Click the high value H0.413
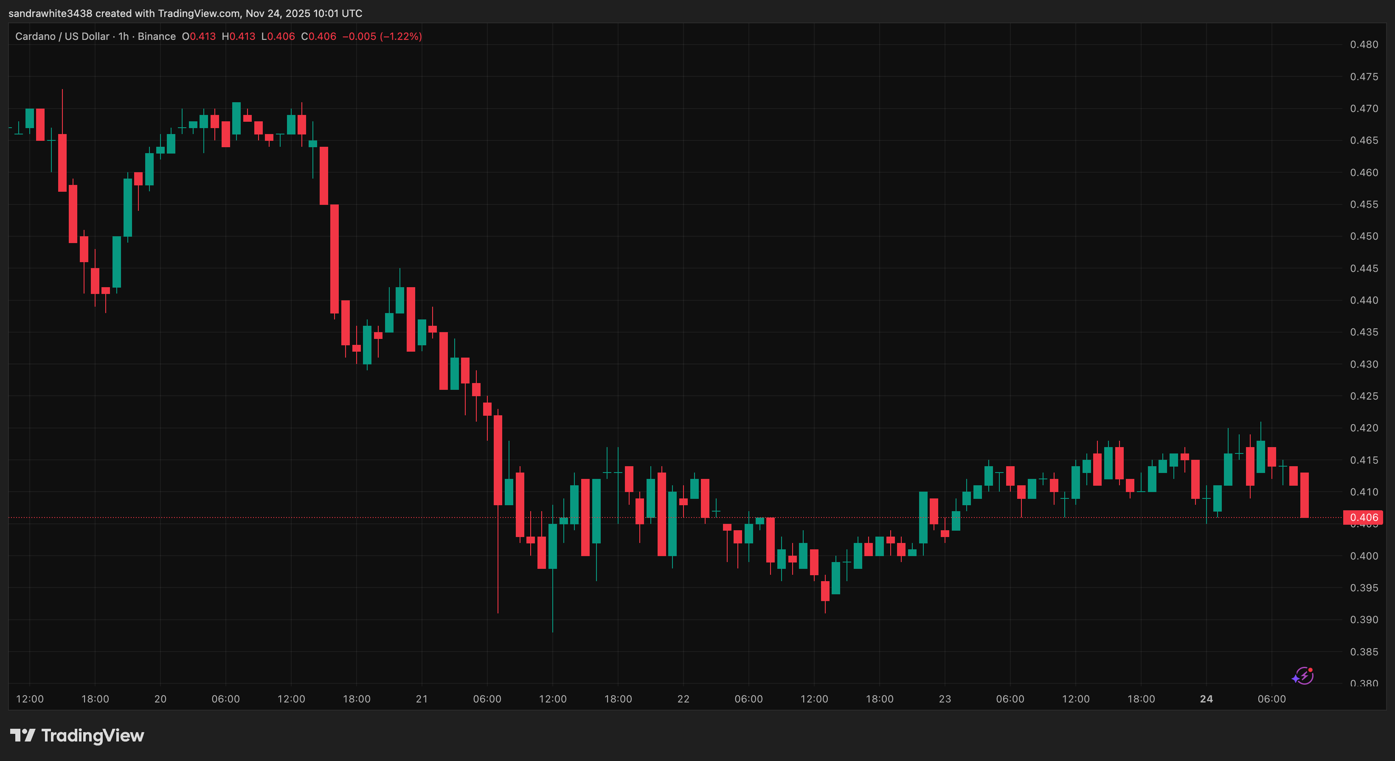Viewport: 1395px width, 761px height. pyautogui.click(x=239, y=36)
